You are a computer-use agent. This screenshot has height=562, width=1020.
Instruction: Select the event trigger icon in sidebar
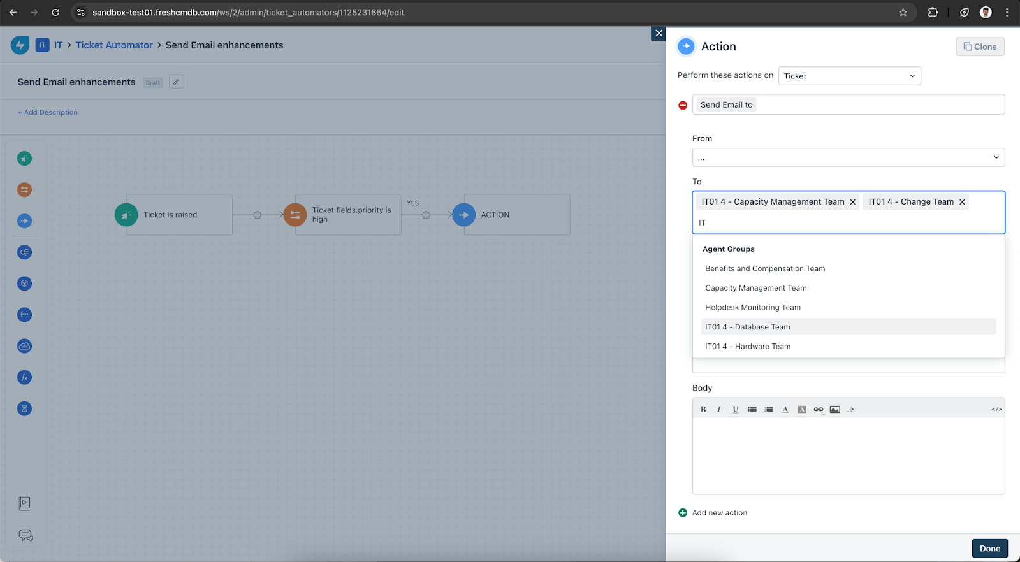(x=24, y=158)
